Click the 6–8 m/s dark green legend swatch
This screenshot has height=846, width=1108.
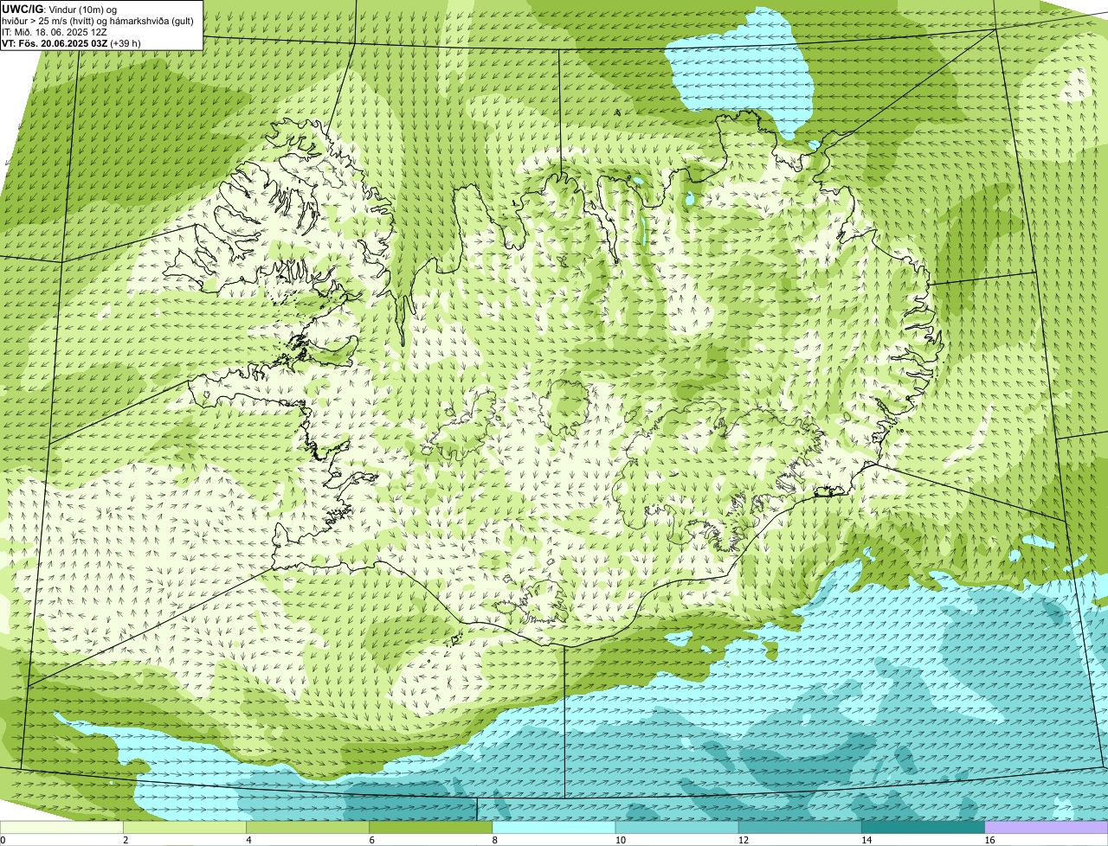pyautogui.click(x=431, y=828)
